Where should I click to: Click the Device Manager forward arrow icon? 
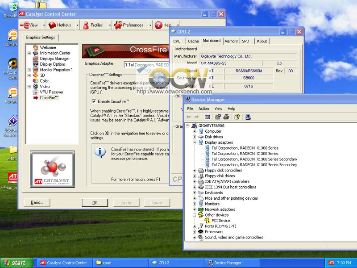coord(196,117)
